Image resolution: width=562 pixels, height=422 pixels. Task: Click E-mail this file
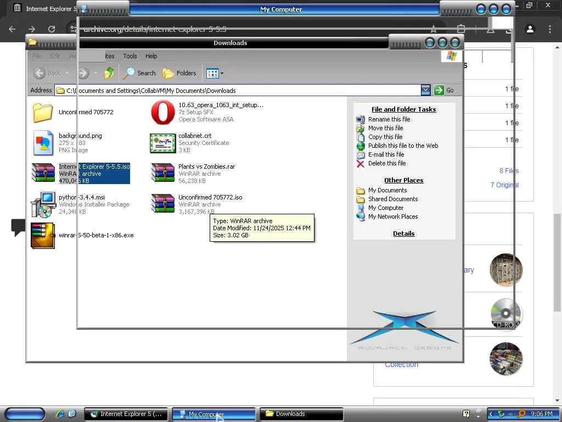tap(386, 154)
